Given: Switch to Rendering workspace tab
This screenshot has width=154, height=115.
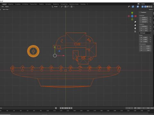Looking at the screenshot, I should [56, 4].
